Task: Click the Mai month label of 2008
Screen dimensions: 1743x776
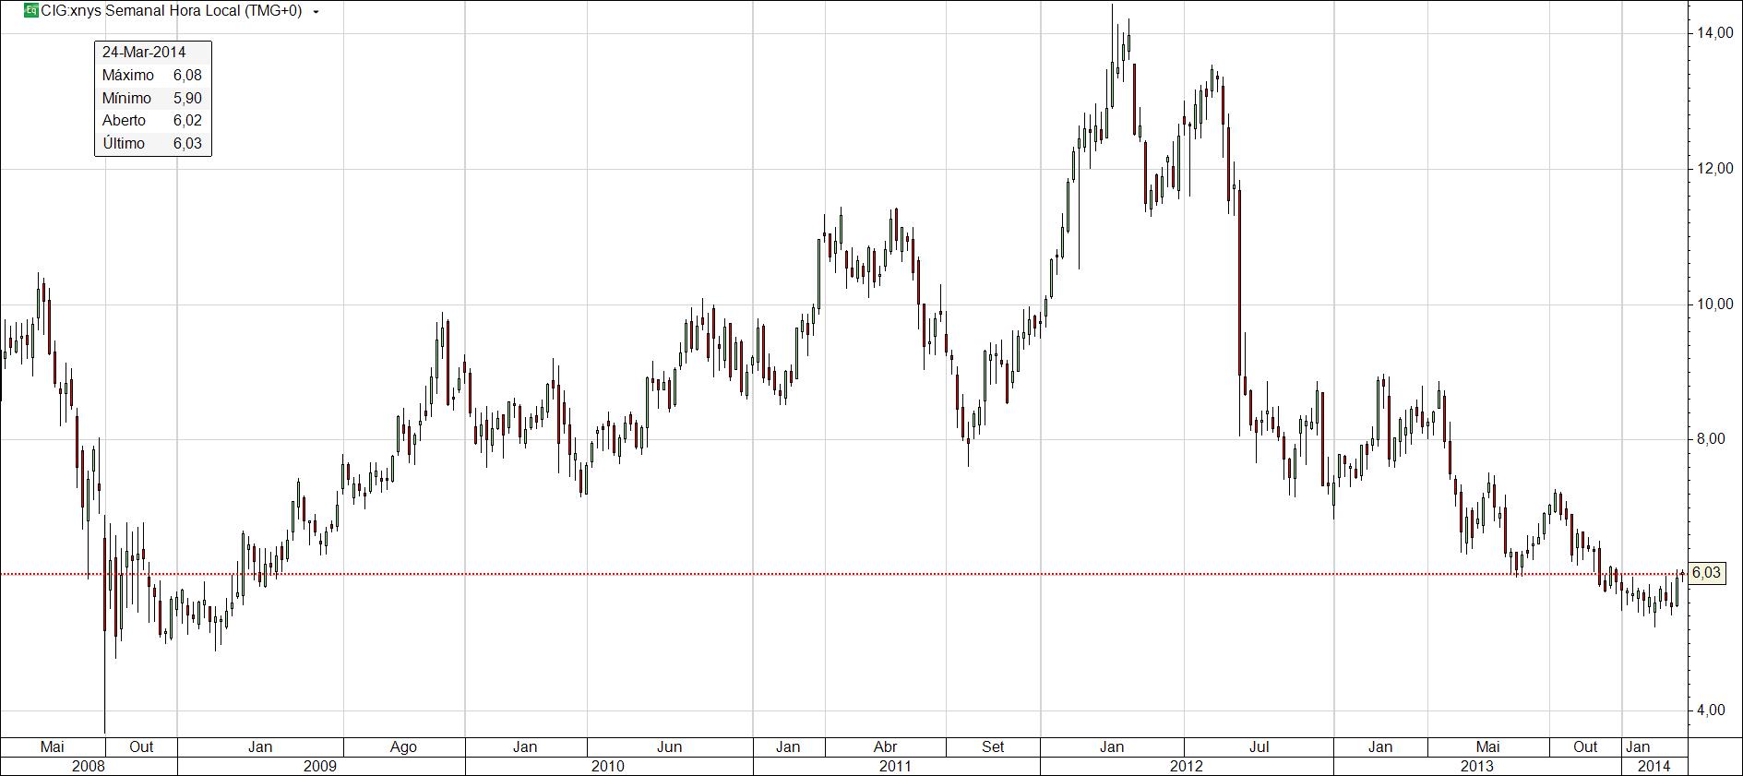Action: point(52,746)
